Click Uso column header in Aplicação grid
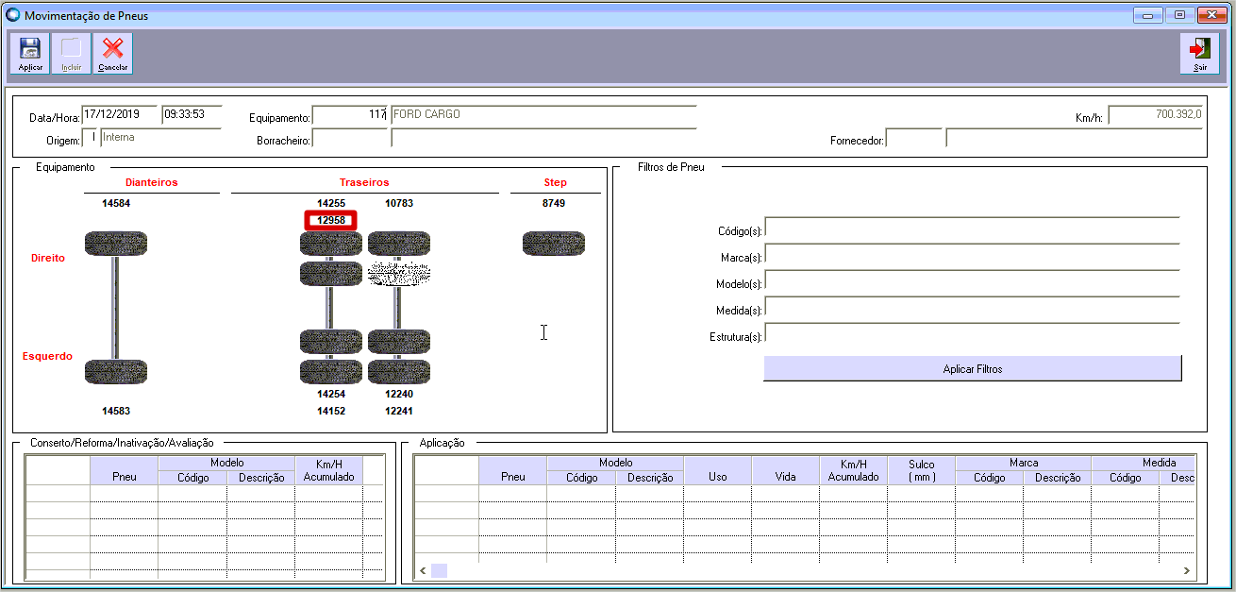The width and height of the screenshot is (1236, 592). click(x=717, y=470)
